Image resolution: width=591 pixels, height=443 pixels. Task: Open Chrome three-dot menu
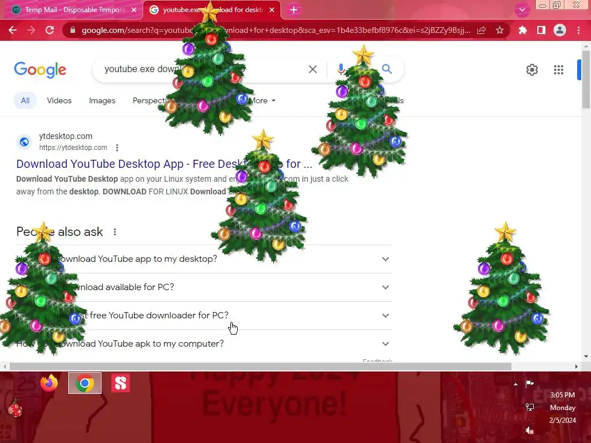tap(578, 30)
